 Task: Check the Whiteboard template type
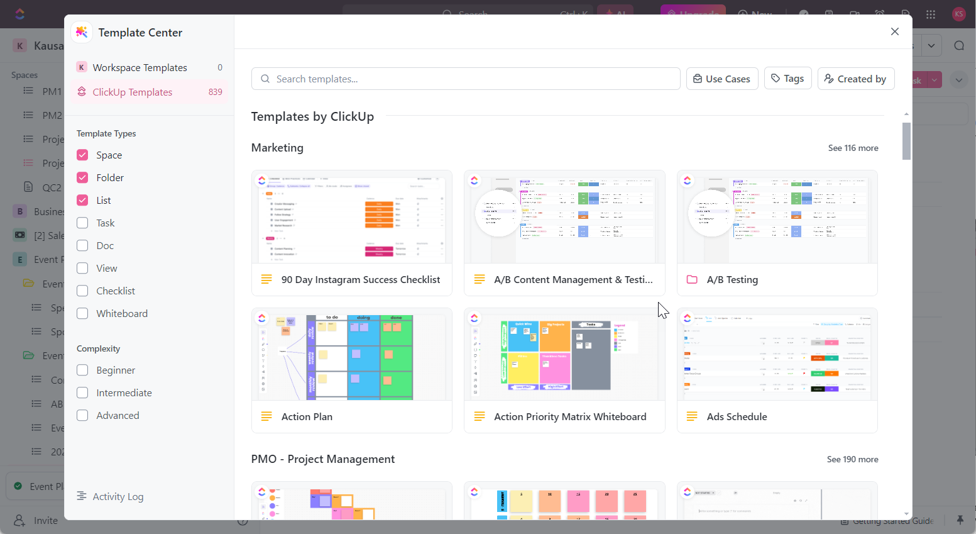coord(82,313)
